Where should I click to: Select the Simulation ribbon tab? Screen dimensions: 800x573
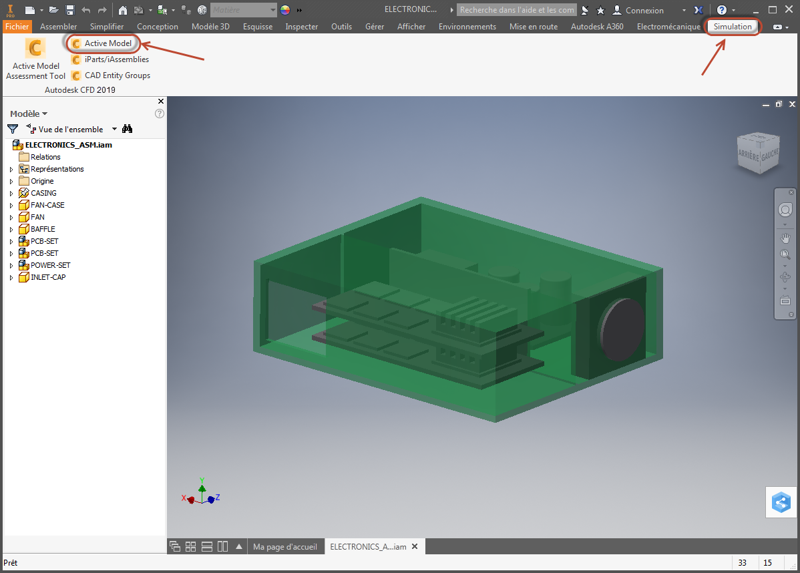pyautogui.click(x=733, y=27)
